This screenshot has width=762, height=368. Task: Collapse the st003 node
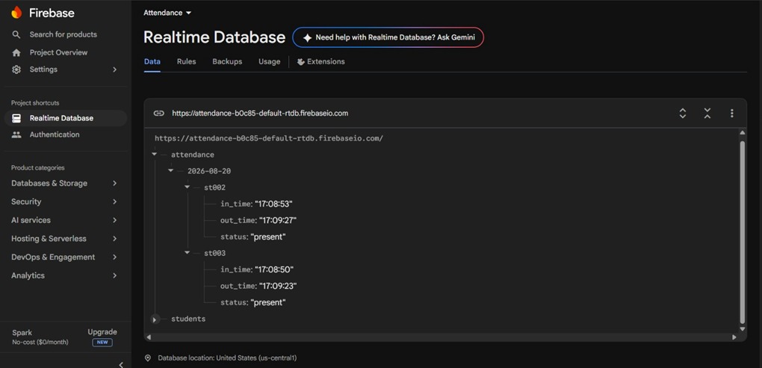coord(187,252)
